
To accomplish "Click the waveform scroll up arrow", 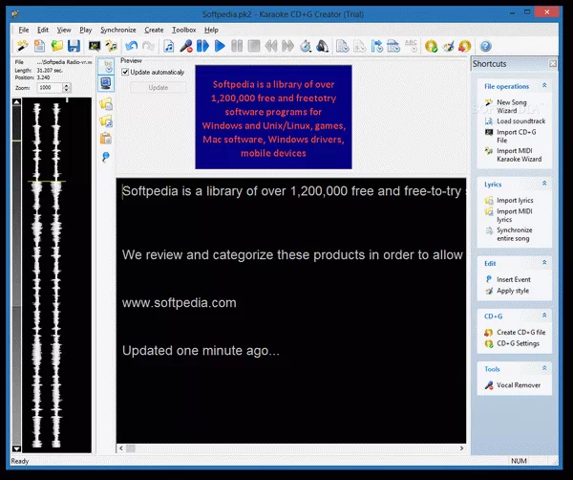I will point(17,102).
